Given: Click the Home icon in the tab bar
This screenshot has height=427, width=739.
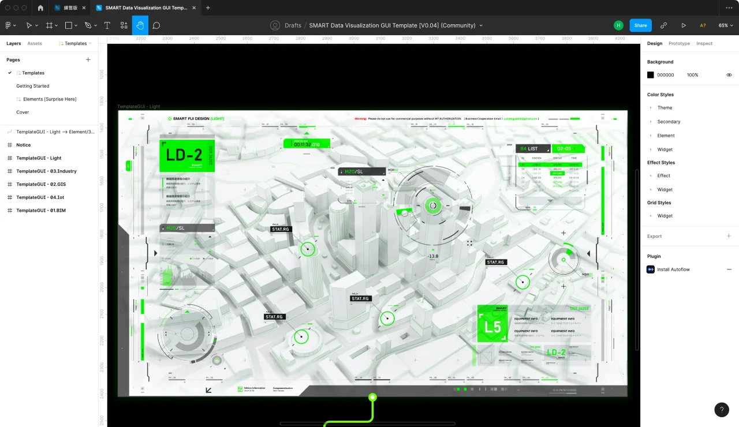Looking at the screenshot, I should click(x=40, y=8).
